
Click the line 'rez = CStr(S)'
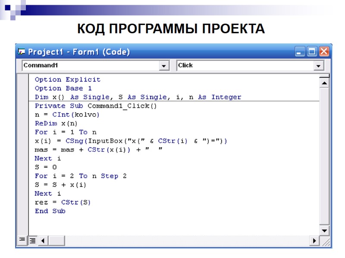point(63,202)
